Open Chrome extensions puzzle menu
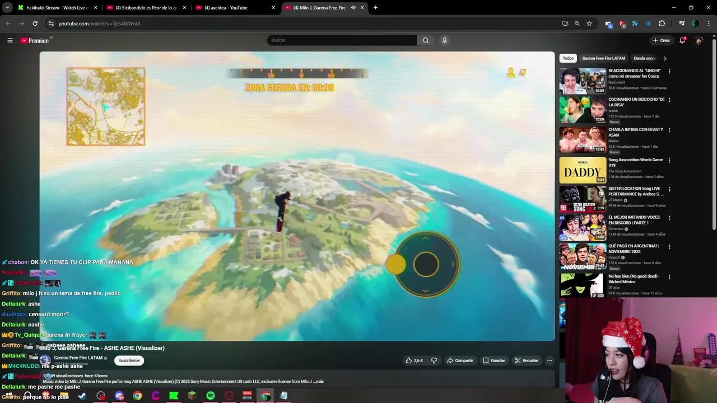Screen dimensions: 717x403 tap(662, 24)
